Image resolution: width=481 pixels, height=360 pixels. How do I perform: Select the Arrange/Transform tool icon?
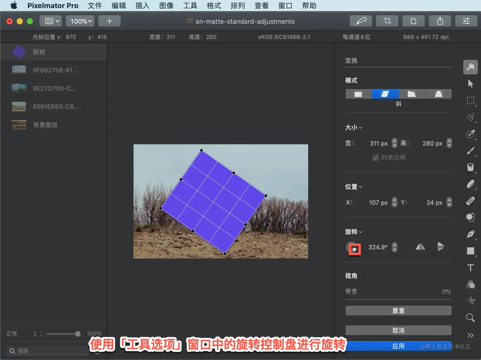coord(470,67)
